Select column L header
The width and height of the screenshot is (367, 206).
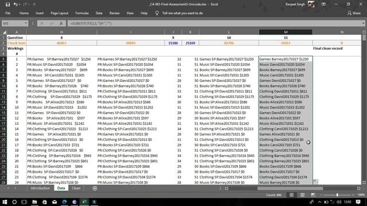(x=229, y=32)
